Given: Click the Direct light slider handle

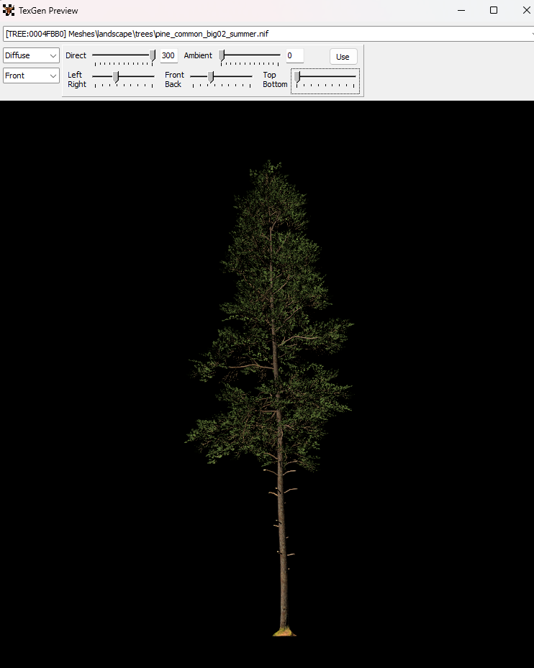Looking at the screenshot, I should [153, 55].
